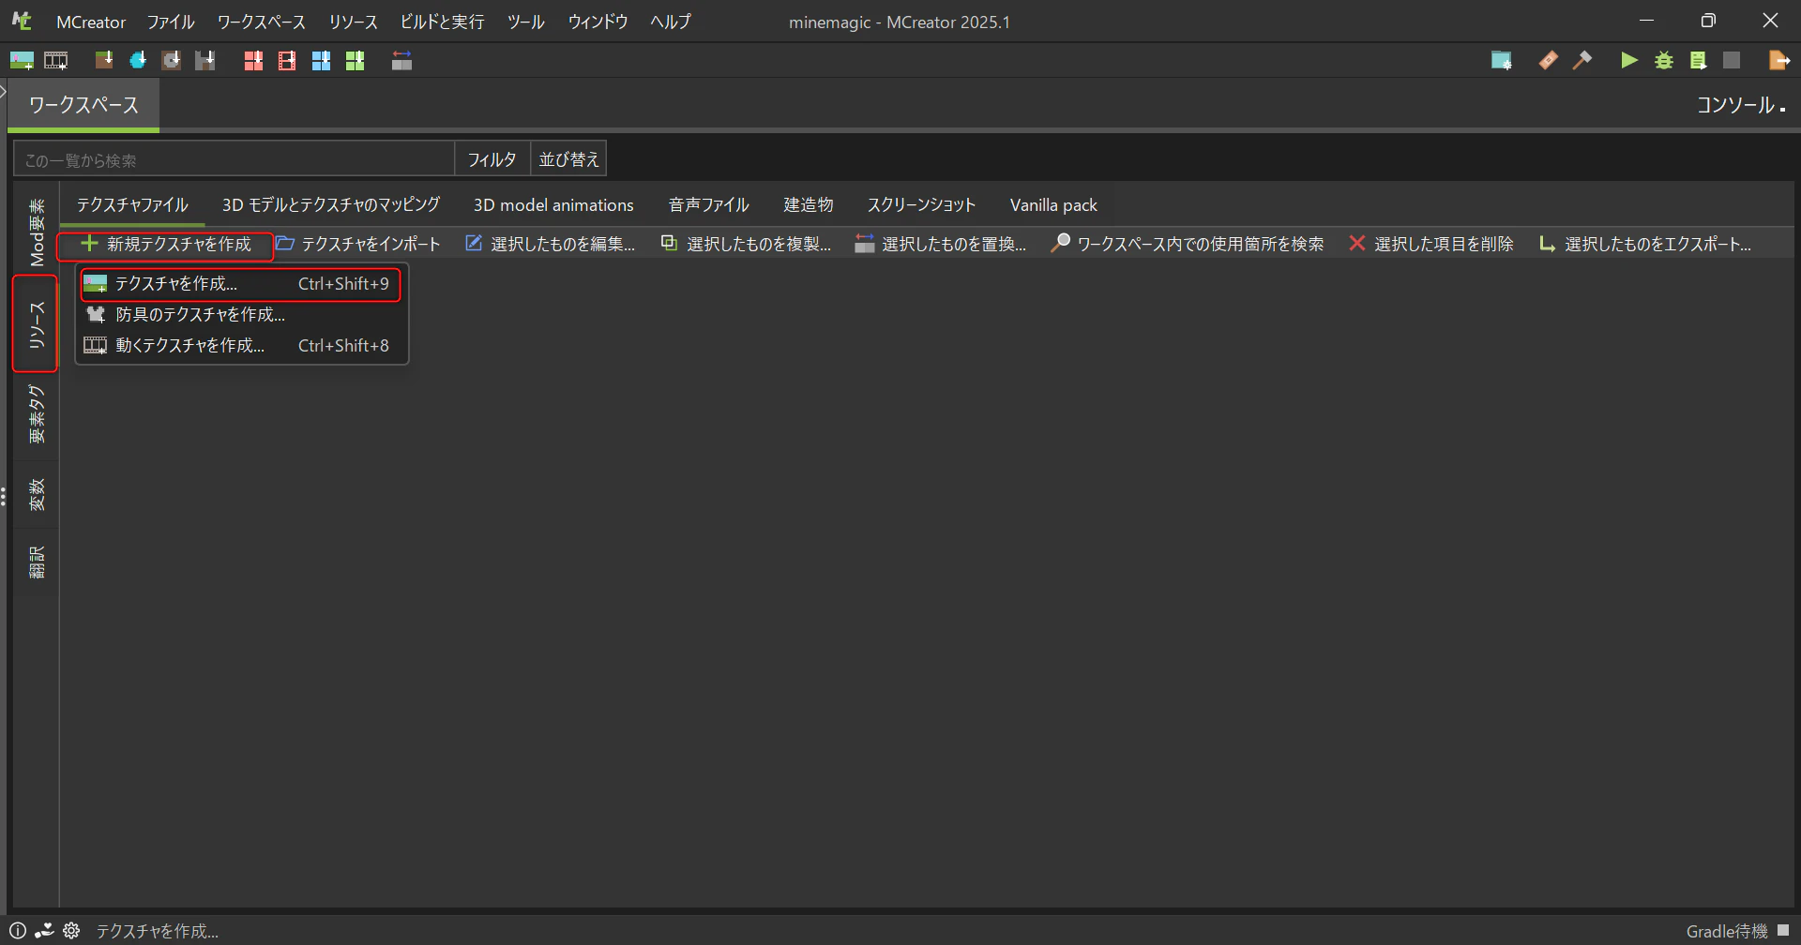Select the リソース vertical side tab
1801x945 pixels.
(37, 324)
